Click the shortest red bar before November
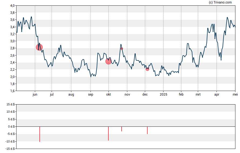This screenshot has height=153, width=240. pyautogui.click(x=122, y=129)
